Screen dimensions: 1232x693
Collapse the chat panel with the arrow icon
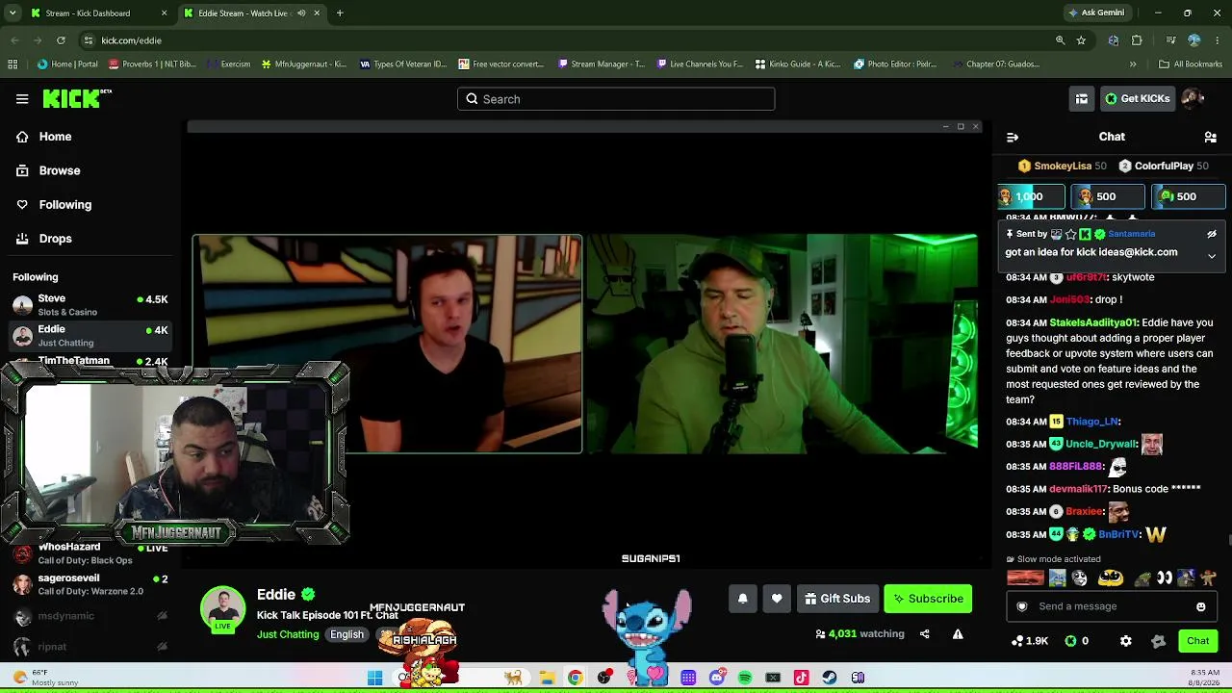pos(1012,137)
